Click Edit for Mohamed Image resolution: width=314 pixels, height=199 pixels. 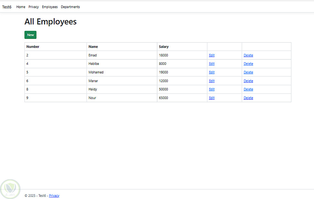[x=212, y=72]
